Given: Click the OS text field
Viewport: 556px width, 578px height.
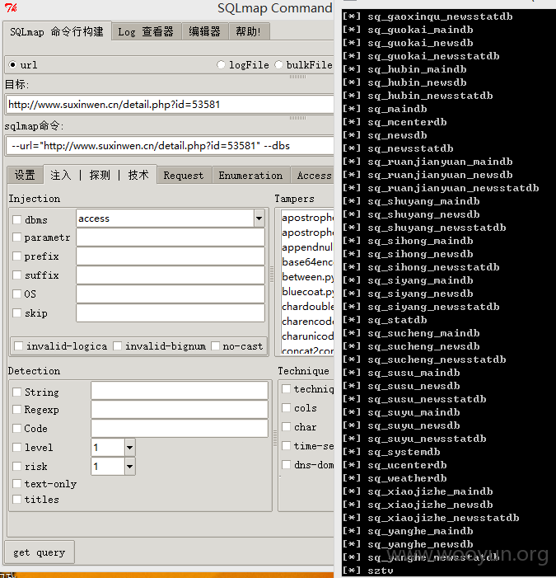Looking at the screenshot, I should pyautogui.click(x=171, y=294).
